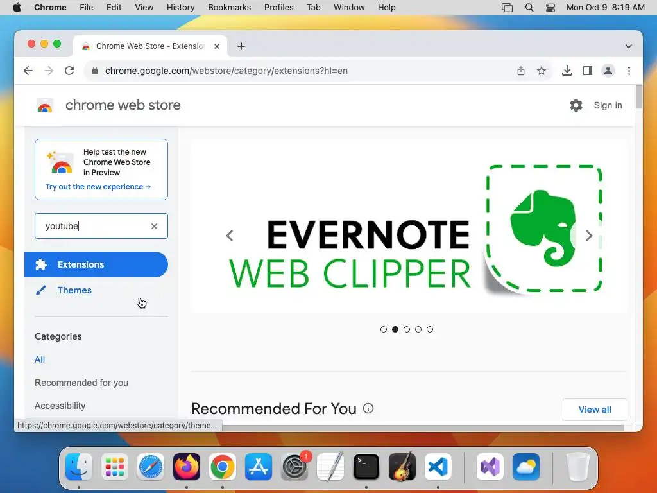Open Trash in the Dock

point(577,467)
